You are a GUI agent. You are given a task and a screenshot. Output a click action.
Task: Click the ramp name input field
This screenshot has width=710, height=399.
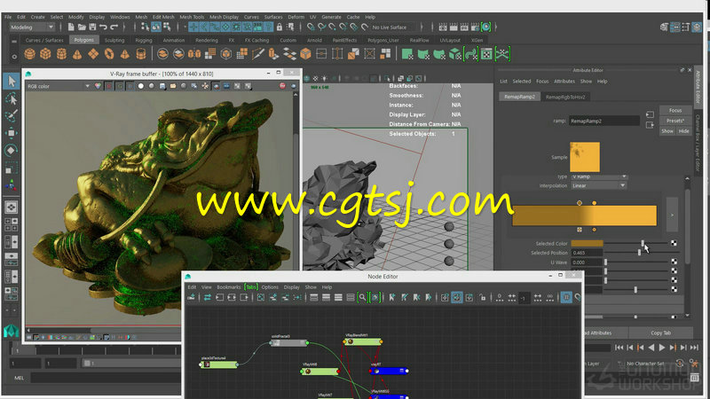[604, 121]
